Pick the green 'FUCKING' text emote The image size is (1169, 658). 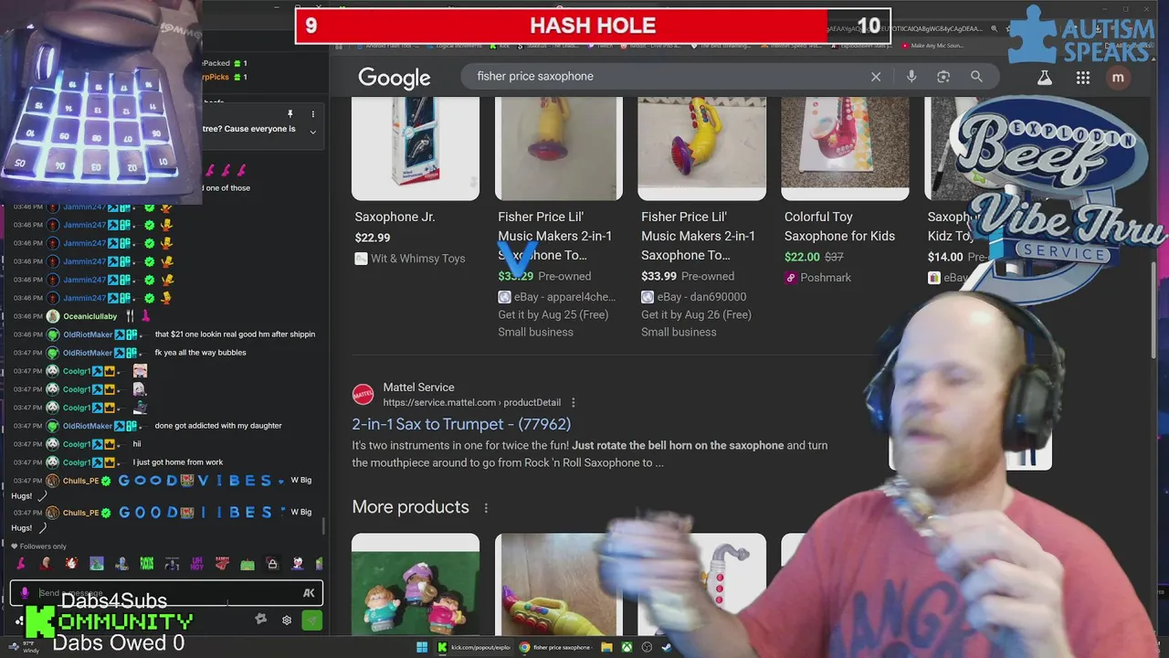click(x=146, y=564)
